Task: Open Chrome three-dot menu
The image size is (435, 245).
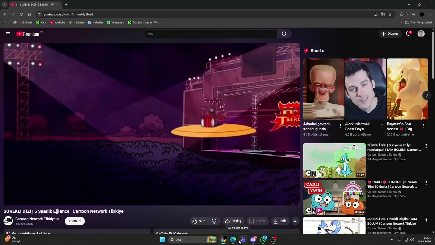Action: (430, 14)
